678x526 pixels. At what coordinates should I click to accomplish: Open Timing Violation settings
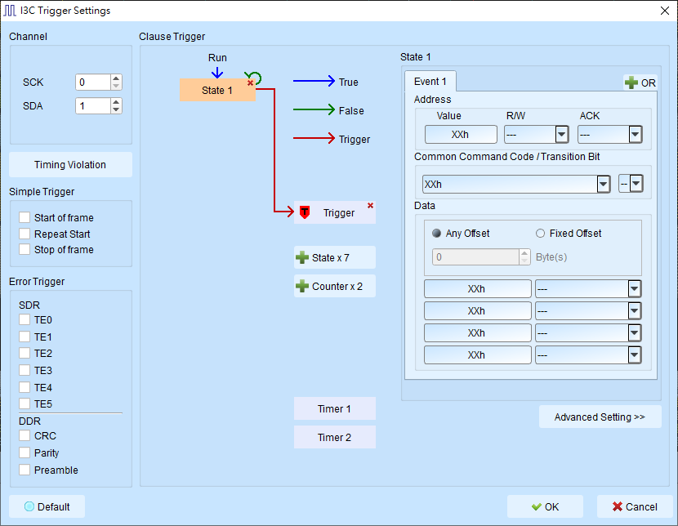(x=70, y=165)
